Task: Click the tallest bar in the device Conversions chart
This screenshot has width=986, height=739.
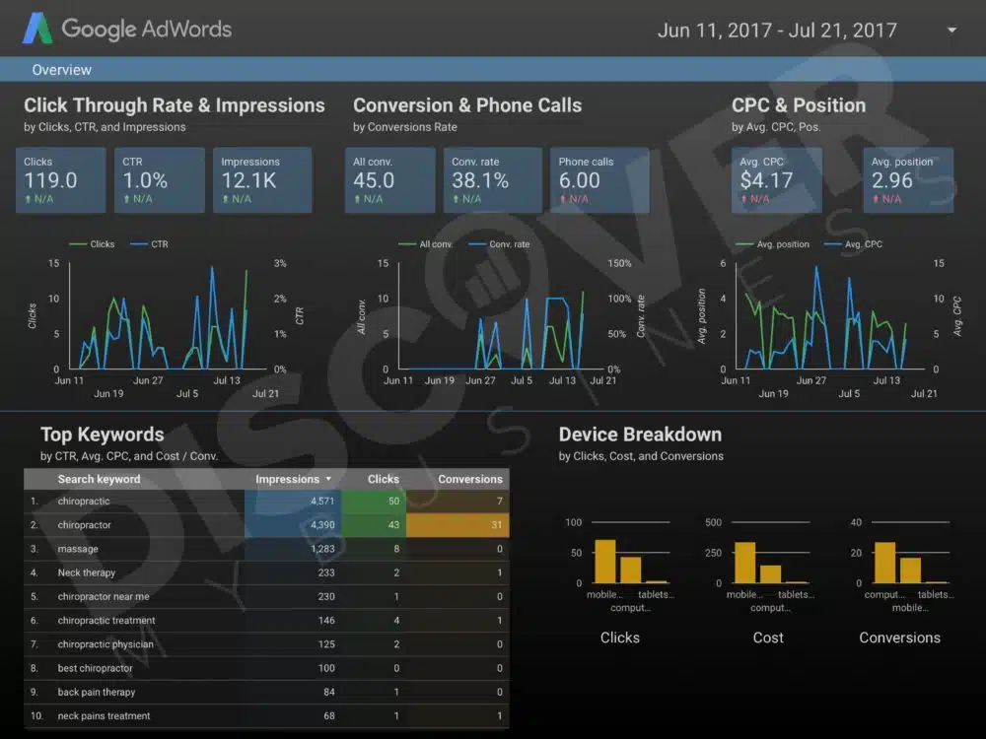Action: click(x=884, y=563)
